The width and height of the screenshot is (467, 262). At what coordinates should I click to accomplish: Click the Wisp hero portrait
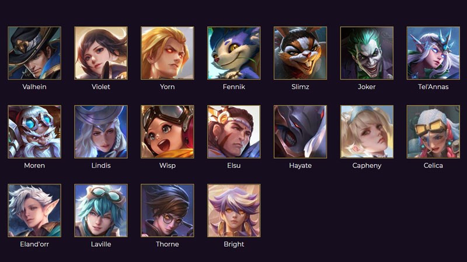click(168, 132)
